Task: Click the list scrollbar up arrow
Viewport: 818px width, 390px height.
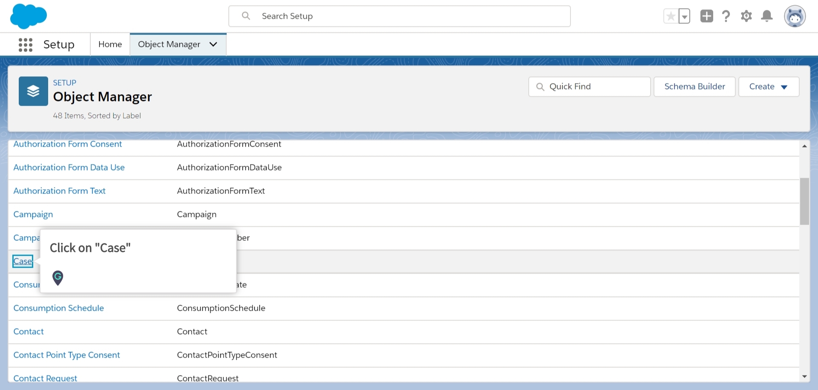Action: [804, 146]
